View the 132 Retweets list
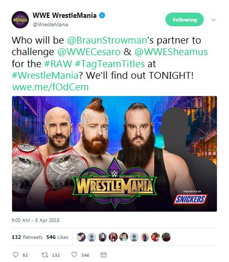The height and width of the screenshot is (262, 229). tap(27, 237)
